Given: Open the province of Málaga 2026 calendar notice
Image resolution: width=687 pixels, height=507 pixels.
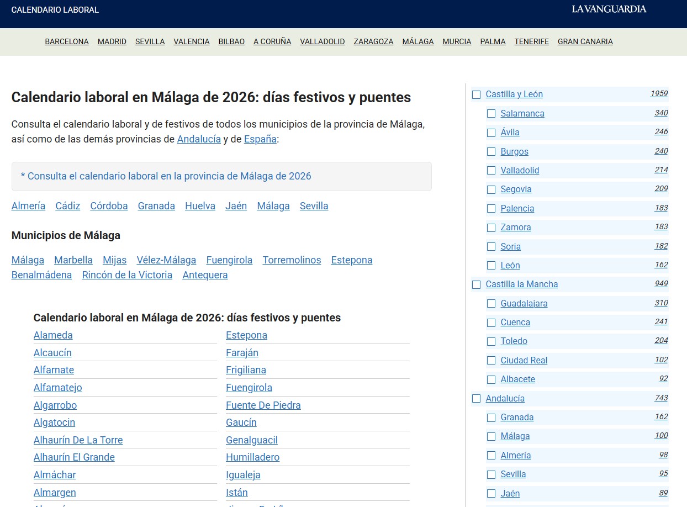Looking at the screenshot, I should tap(166, 176).
